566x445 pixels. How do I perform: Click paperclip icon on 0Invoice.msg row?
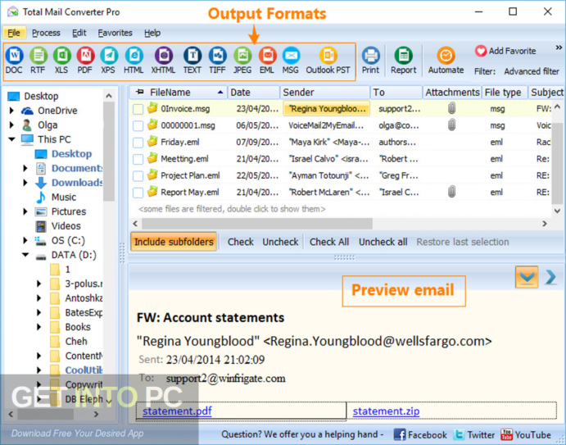pyautogui.click(x=451, y=108)
